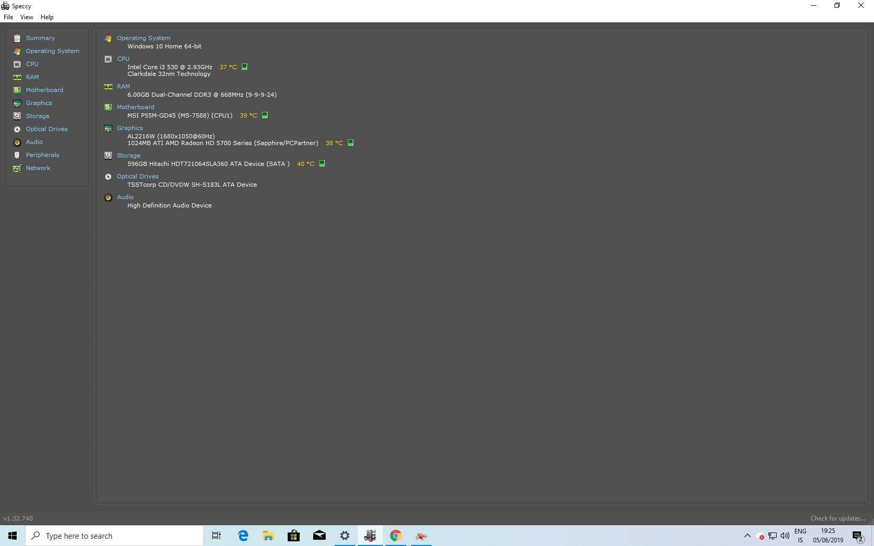Open Google Chrome from the taskbar
Screen dimensions: 874x546
tap(395, 536)
